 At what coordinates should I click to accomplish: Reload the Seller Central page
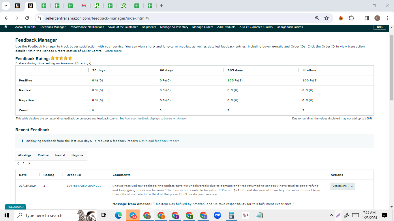(27, 18)
